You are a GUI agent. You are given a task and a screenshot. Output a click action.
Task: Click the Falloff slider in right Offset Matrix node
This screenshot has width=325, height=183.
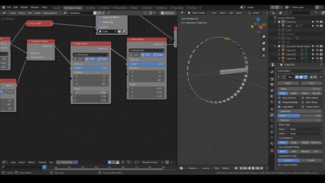click(x=147, y=64)
